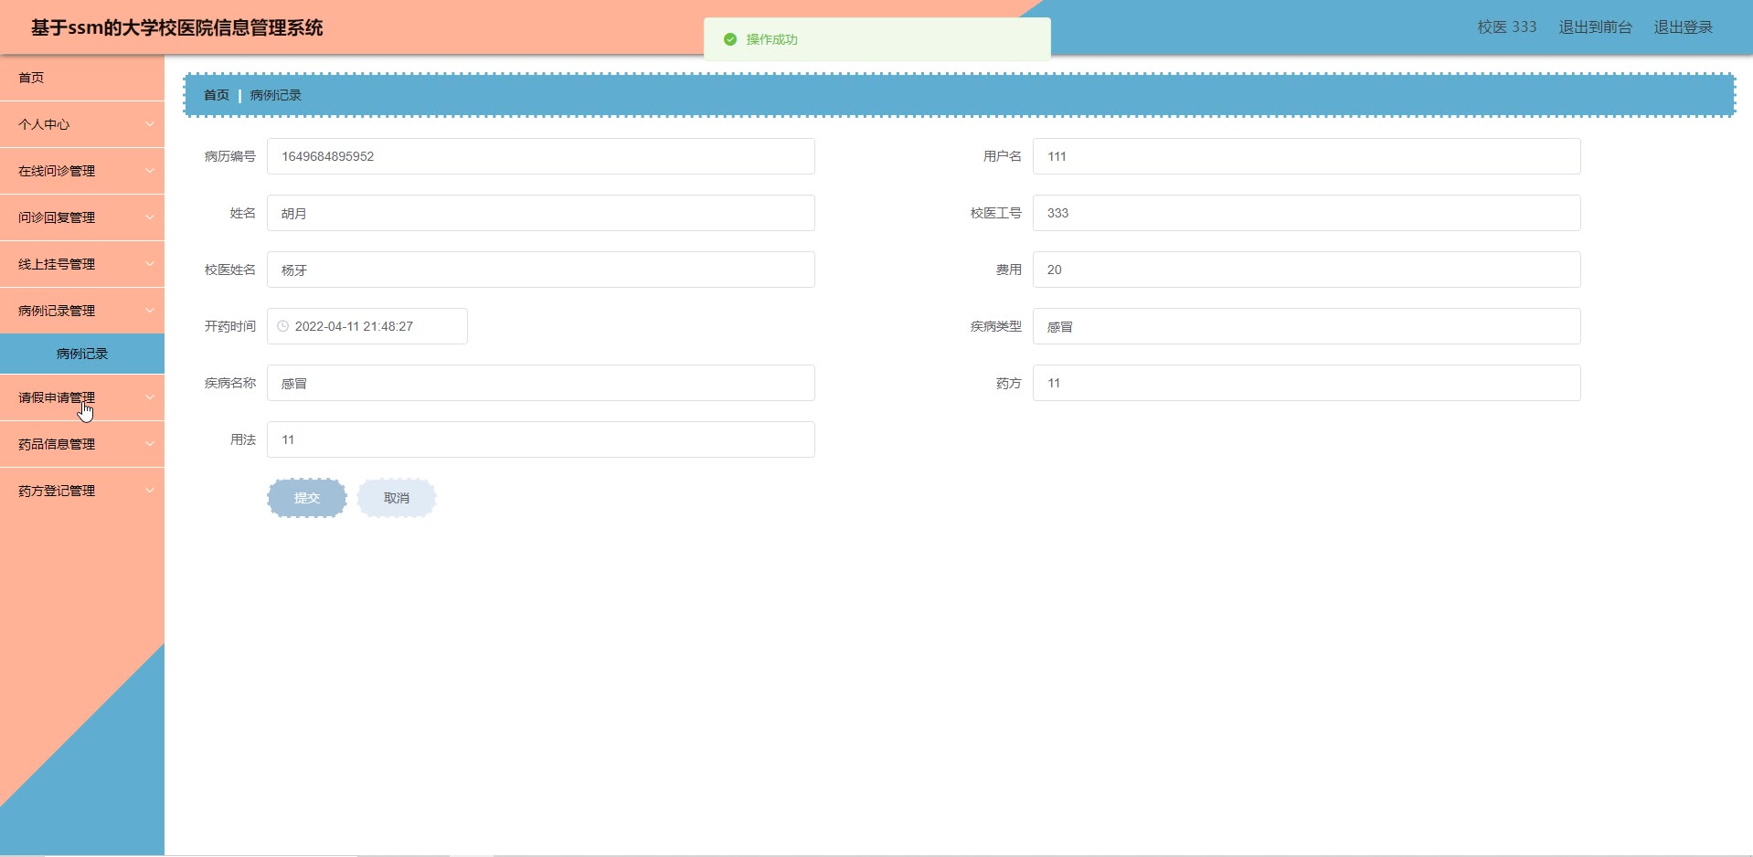Open the 药品信息管理 sidebar menu

82,444
